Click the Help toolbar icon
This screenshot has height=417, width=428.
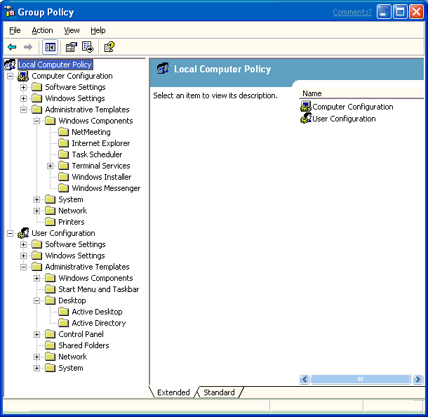point(109,47)
